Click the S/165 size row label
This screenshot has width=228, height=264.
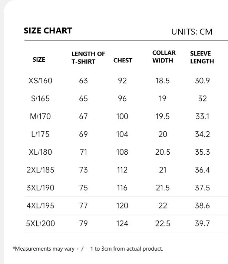[x=40, y=99]
